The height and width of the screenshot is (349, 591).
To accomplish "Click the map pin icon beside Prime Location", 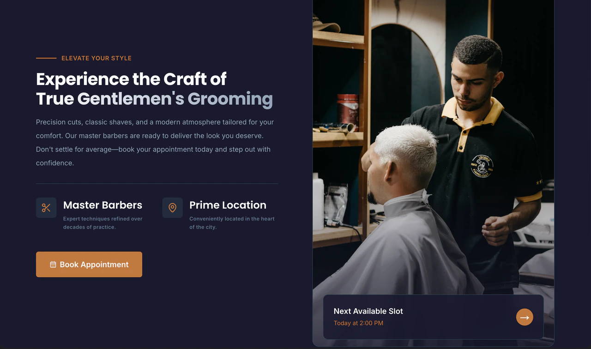I will [x=172, y=208].
